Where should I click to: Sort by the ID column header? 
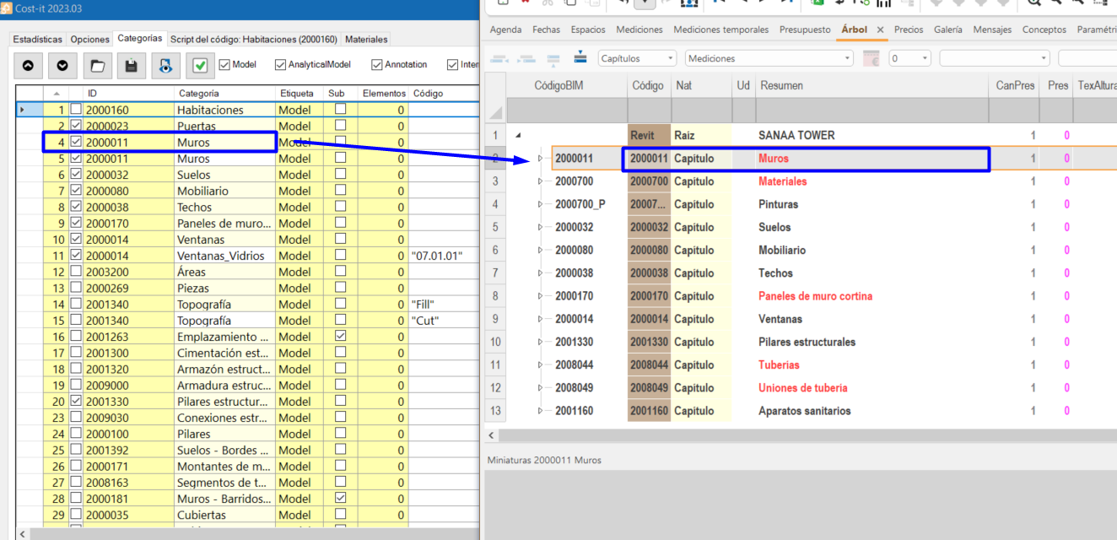pos(129,94)
